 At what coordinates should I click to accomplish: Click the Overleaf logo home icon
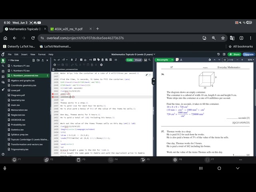point(3,54)
